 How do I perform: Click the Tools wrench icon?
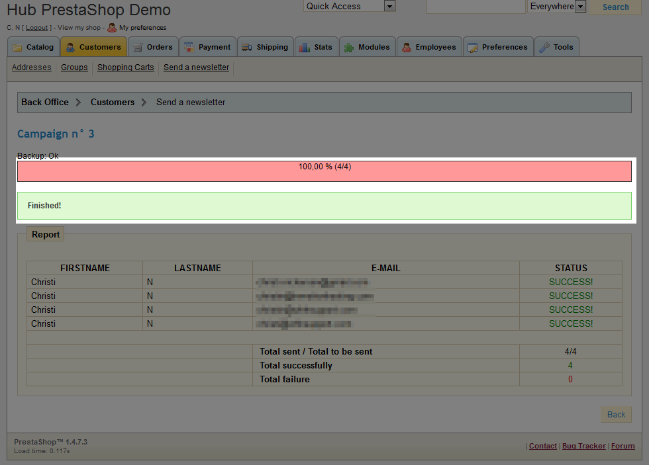click(x=544, y=48)
